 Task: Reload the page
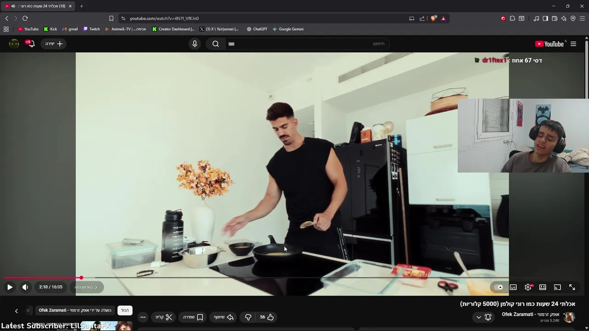pyautogui.click(x=25, y=18)
